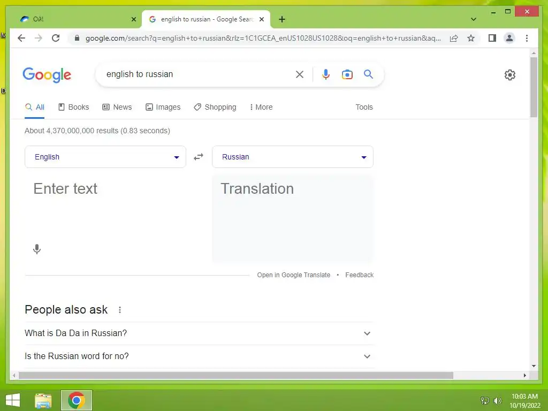Open the Windows Start menu

coord(13,400)
